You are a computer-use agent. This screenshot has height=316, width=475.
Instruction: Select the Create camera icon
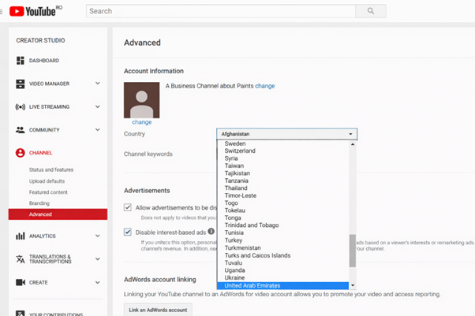[x=21, y=282]
